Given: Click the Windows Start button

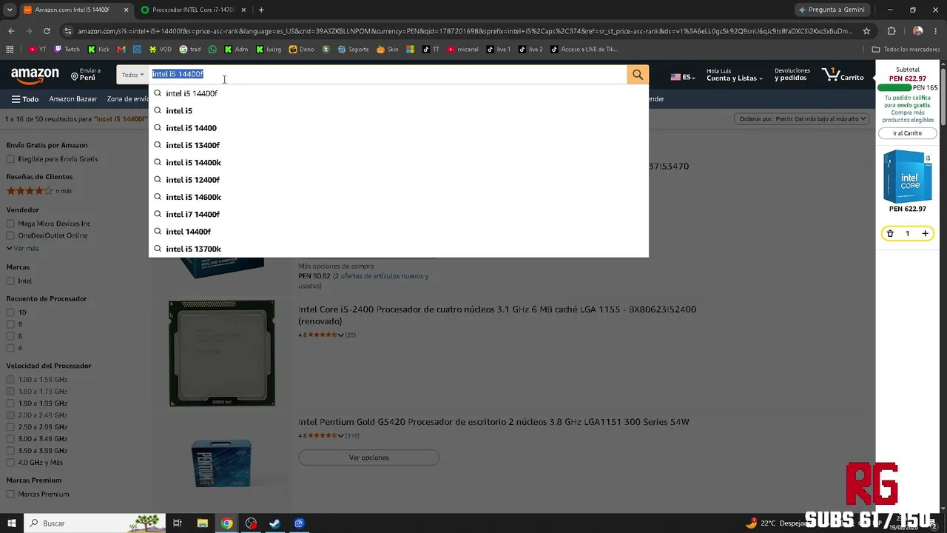Looking at the screenshot, I should pyautogui.click(x=12, y=523).
